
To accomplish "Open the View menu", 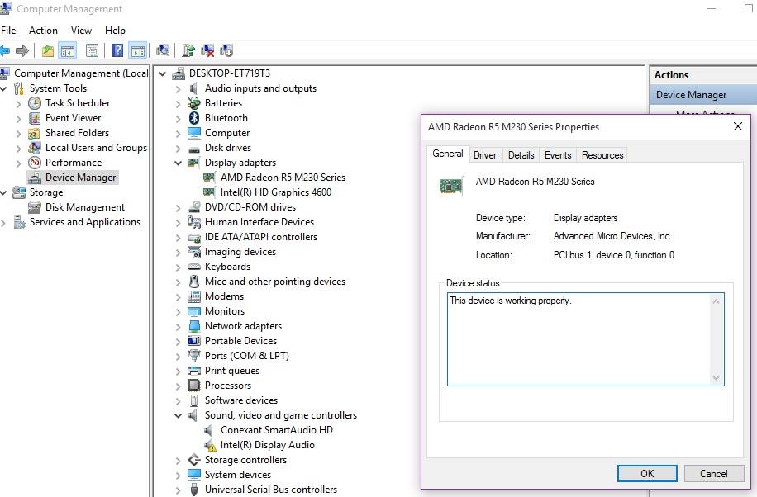I will pos(81,31).
